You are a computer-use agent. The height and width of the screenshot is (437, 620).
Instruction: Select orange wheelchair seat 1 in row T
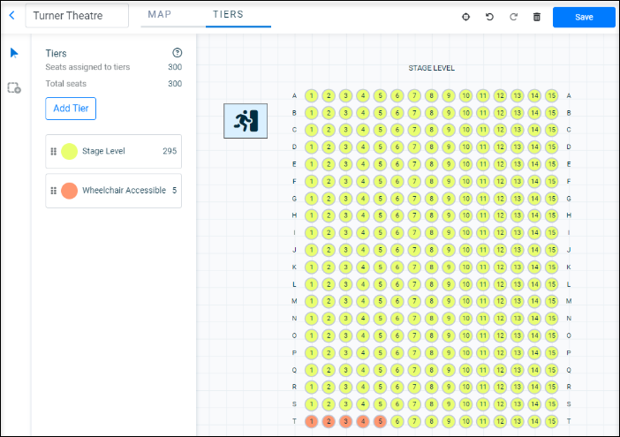(x=312, y=421)
